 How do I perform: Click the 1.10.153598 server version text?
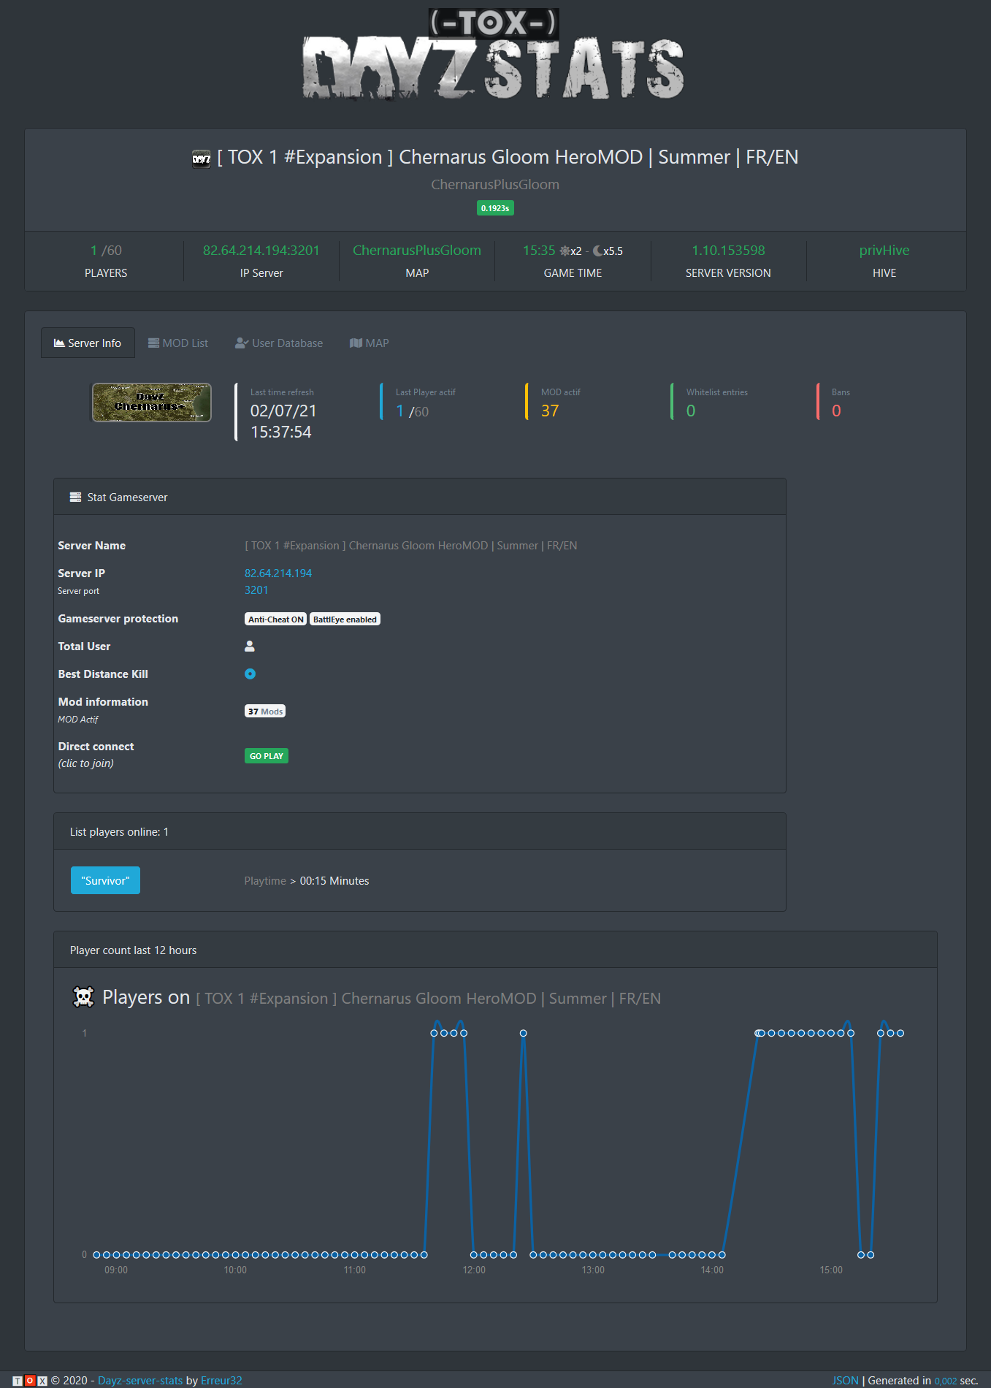[x=728, y=250]
